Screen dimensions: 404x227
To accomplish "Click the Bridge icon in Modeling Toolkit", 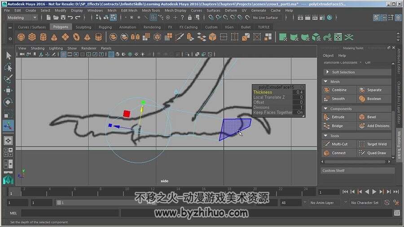I will click(326, 126).
